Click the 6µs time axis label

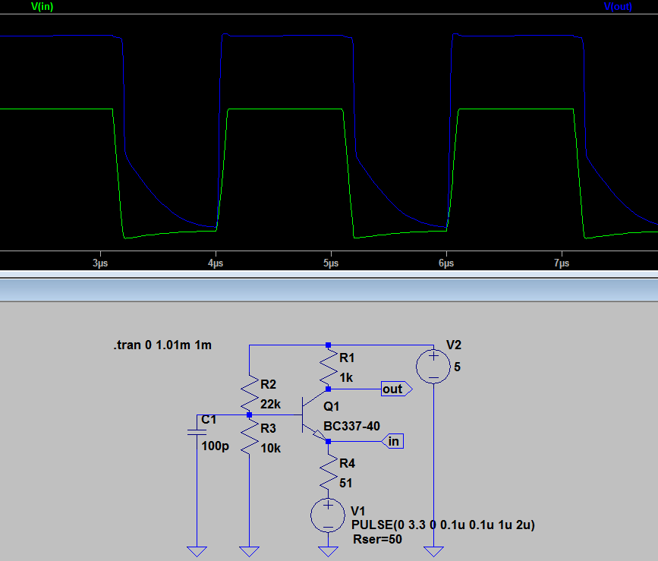(446, 263)
